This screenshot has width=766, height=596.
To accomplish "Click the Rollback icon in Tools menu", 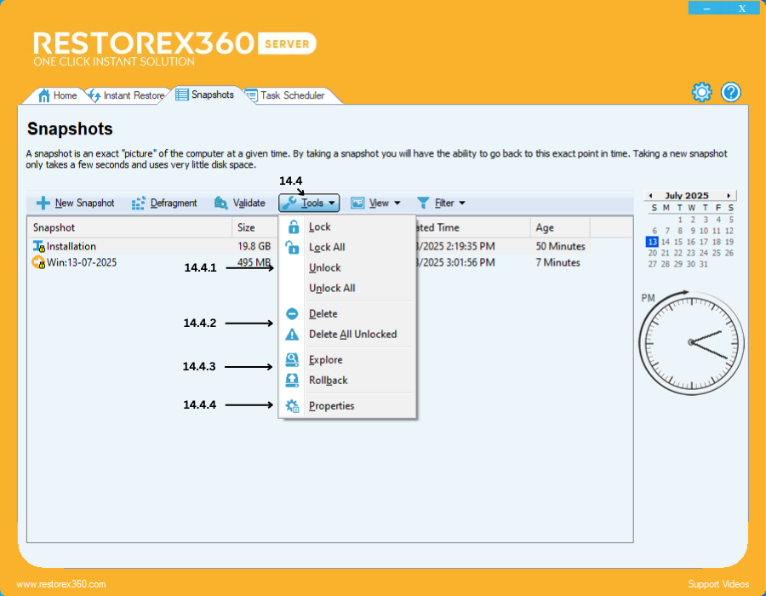I will (292, 380).
